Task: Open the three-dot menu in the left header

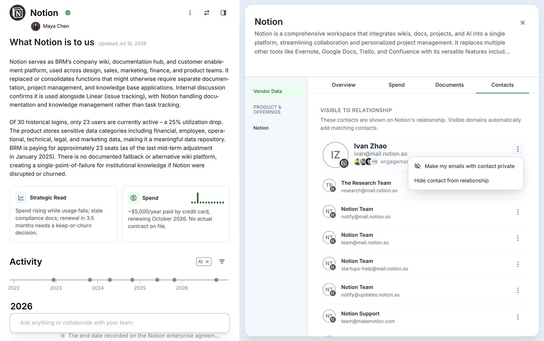Action: coord(190,13)
